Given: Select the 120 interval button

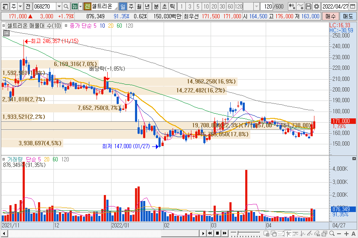Looking at the screenshot, I should (x=238, y=6).
